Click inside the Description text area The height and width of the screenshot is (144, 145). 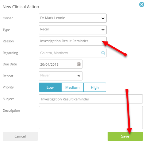point(91,118)
